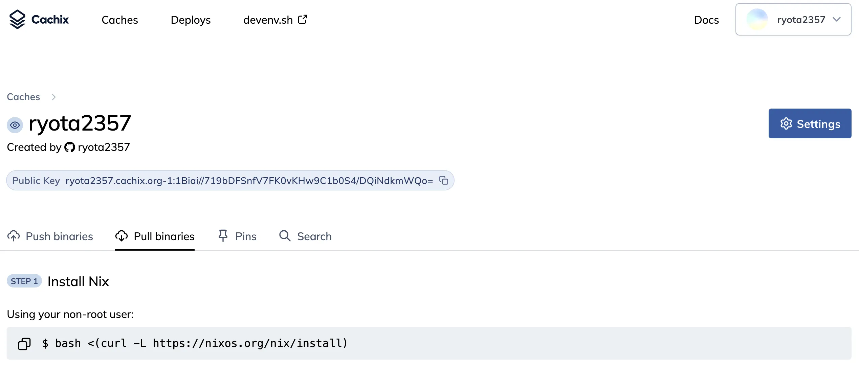Screen dimensions: 859x368
Task: Switch to the Push binaries tab
Action: [50, 236]
